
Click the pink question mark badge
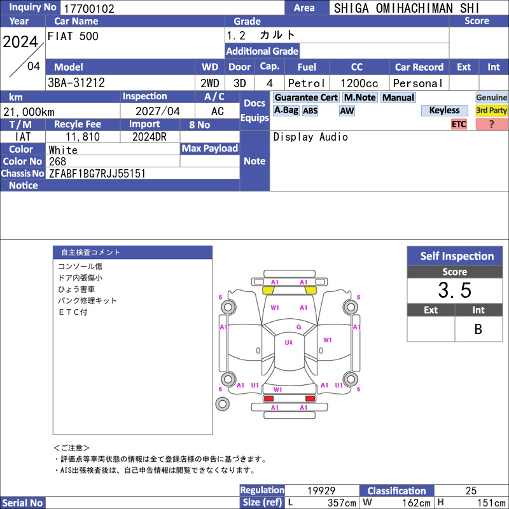pyautogui.click(x=491, y=124)
